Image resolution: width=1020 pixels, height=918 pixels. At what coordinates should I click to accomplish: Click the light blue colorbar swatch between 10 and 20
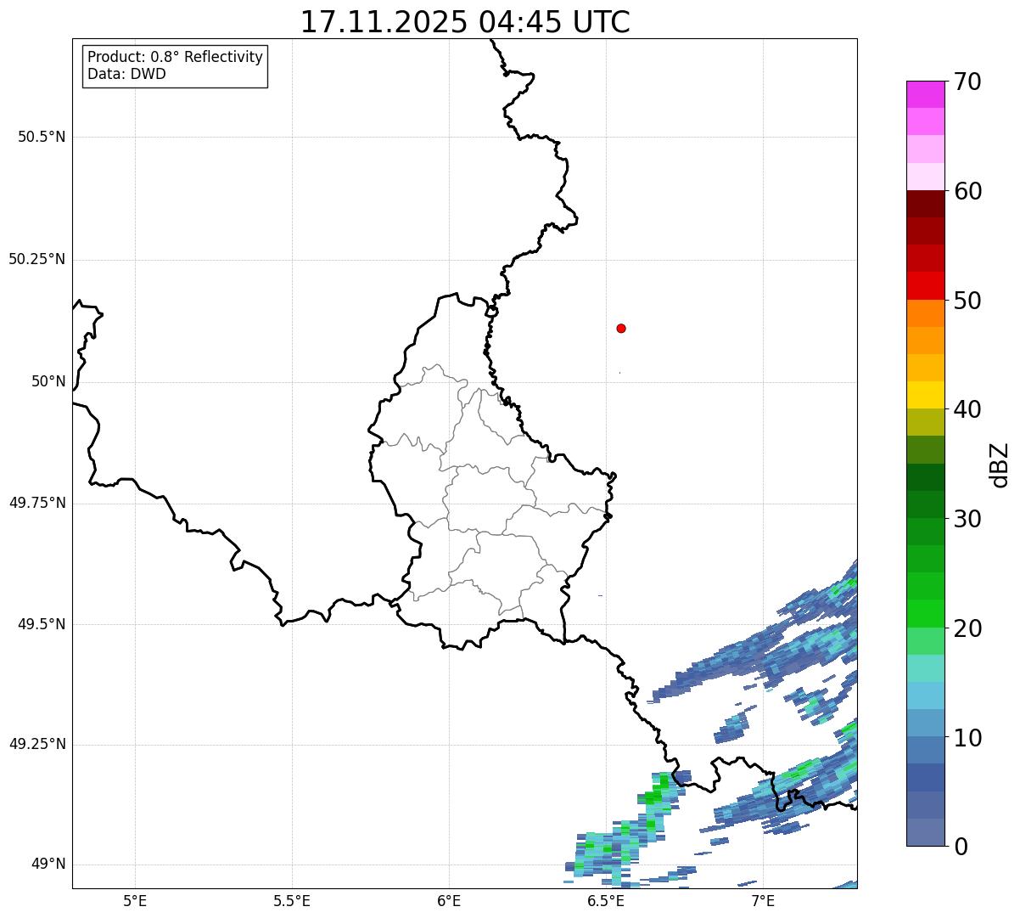click(925, 696)
